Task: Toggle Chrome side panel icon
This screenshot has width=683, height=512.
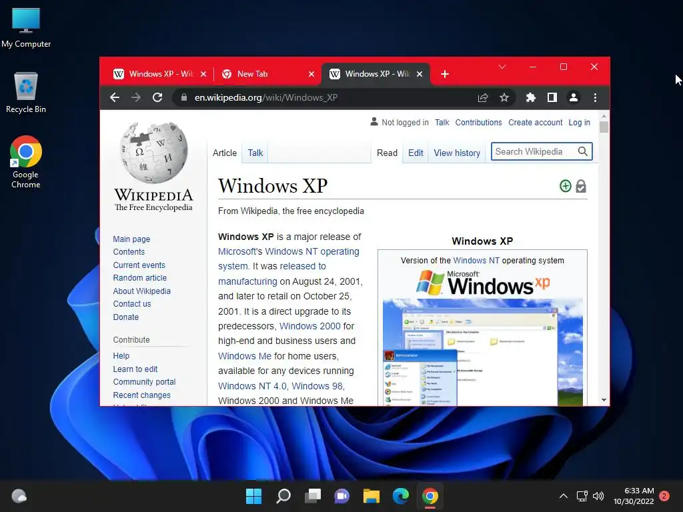Action: click(552, 97)
